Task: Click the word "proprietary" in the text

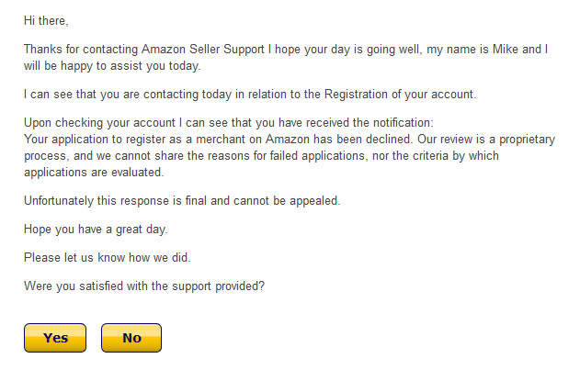Action: tap(523, 139)
